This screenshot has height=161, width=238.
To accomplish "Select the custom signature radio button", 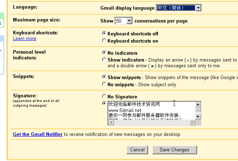I will pos(104,103).
